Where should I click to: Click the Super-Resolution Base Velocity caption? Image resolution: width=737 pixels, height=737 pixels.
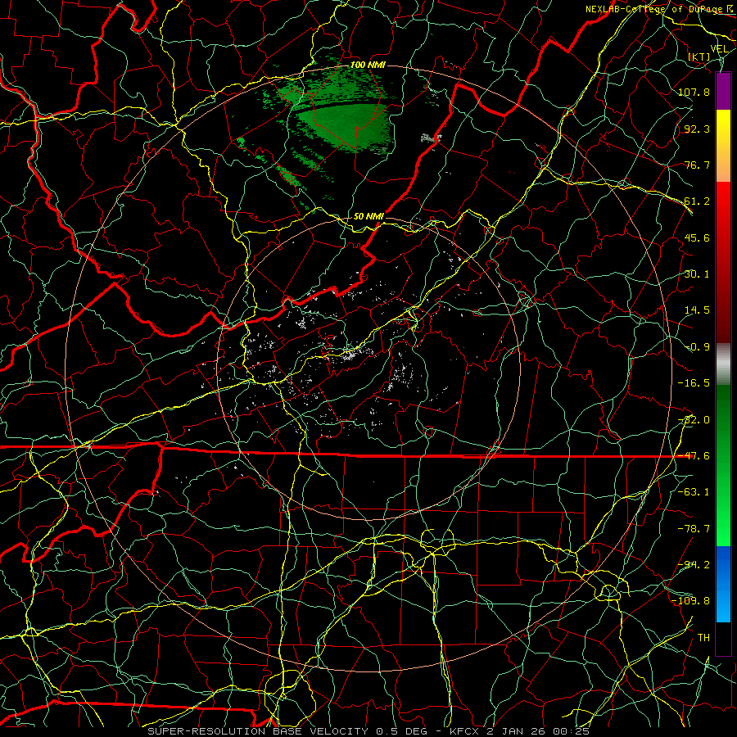point(368,731)
